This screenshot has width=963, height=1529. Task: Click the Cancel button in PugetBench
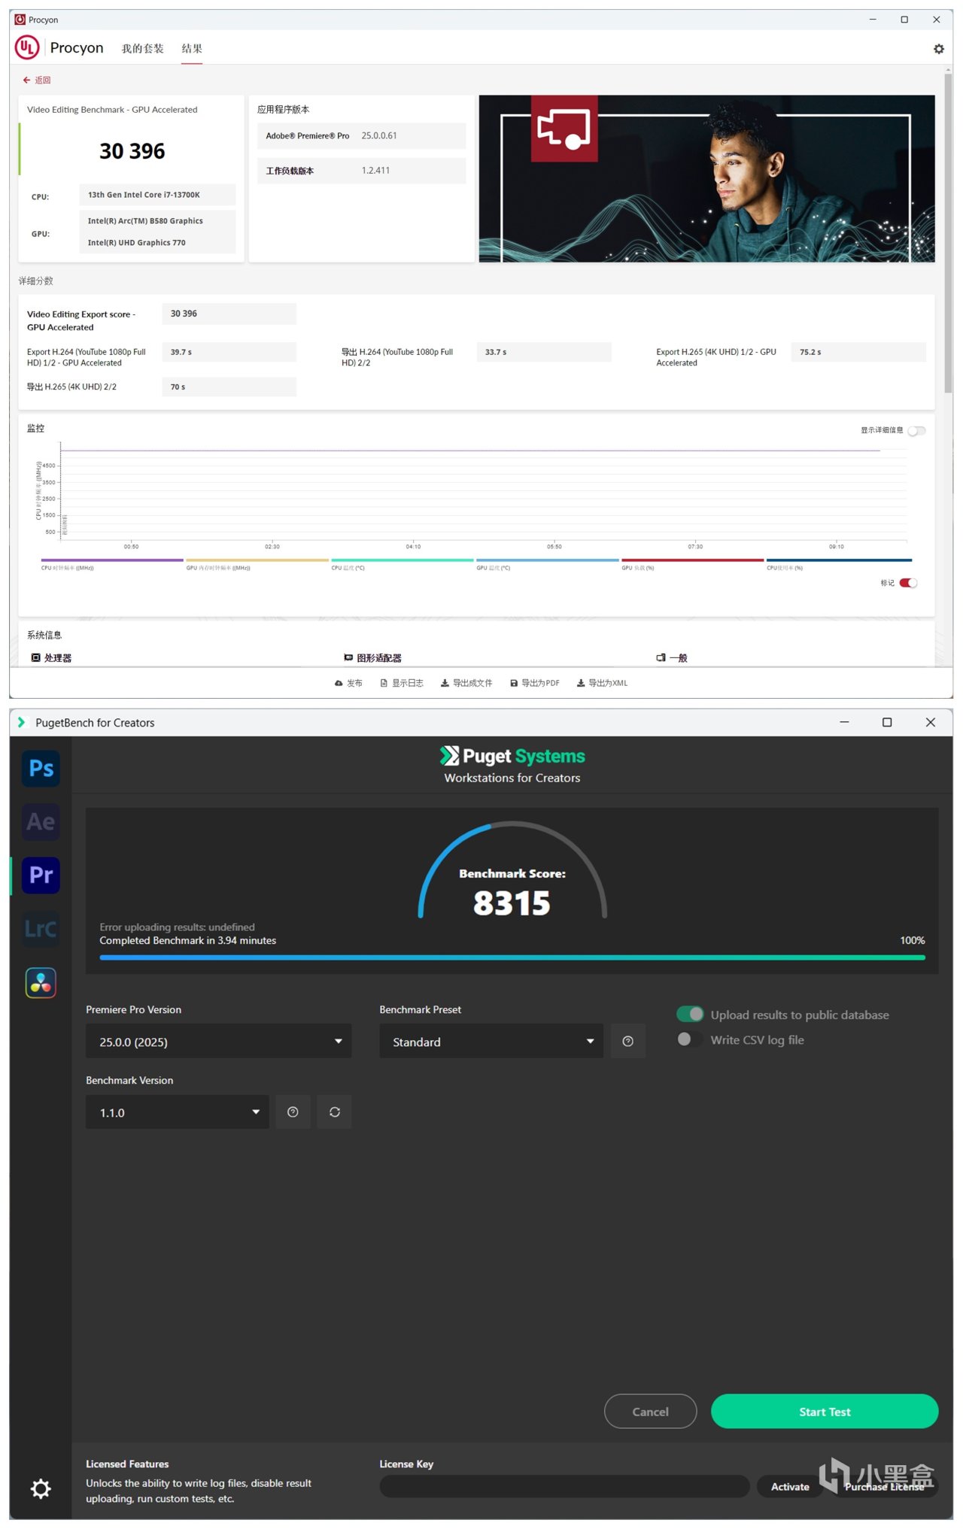click(650, 1412)
